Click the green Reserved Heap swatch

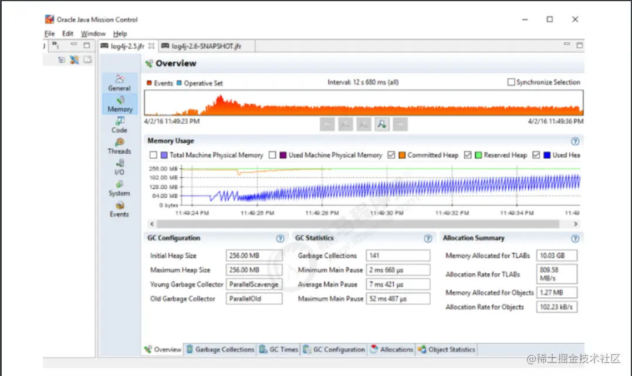pos(478,155)
